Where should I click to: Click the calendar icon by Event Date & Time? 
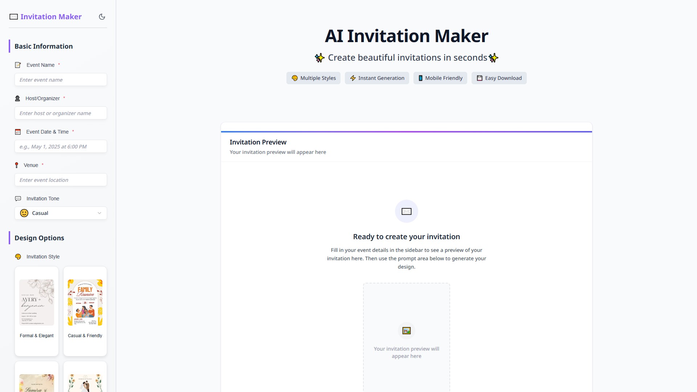[x=18, y=132]
